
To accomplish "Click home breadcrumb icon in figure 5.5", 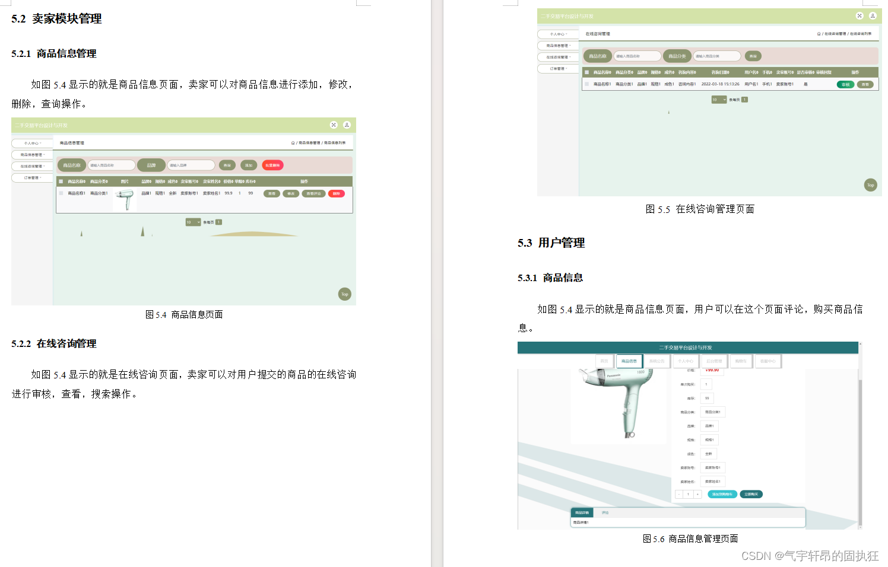I will (819, 34).
